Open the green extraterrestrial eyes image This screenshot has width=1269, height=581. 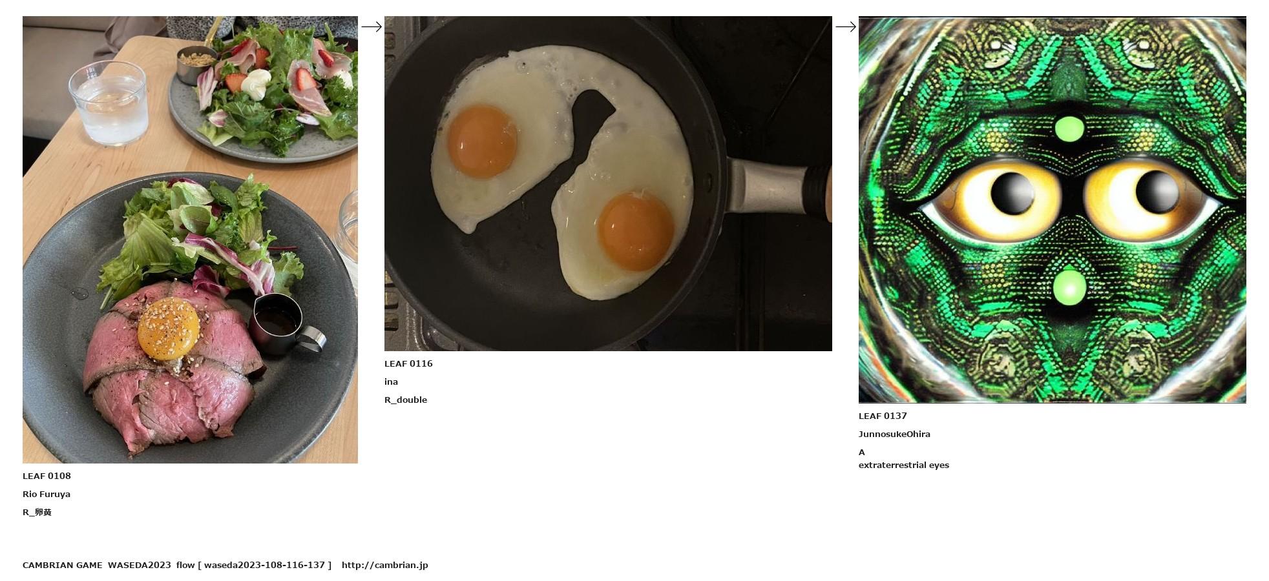[1052, 210]
